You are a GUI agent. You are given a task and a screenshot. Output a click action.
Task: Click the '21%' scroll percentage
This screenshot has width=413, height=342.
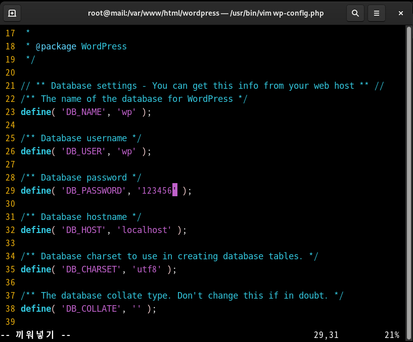(x=392, y=335)
